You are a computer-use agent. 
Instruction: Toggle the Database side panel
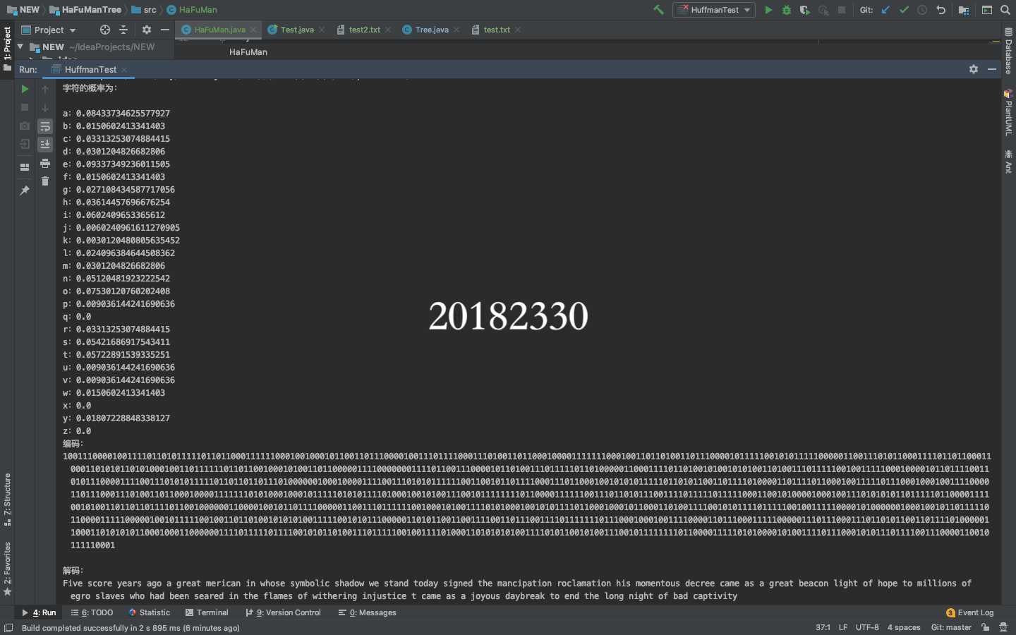pos(1008,52)
